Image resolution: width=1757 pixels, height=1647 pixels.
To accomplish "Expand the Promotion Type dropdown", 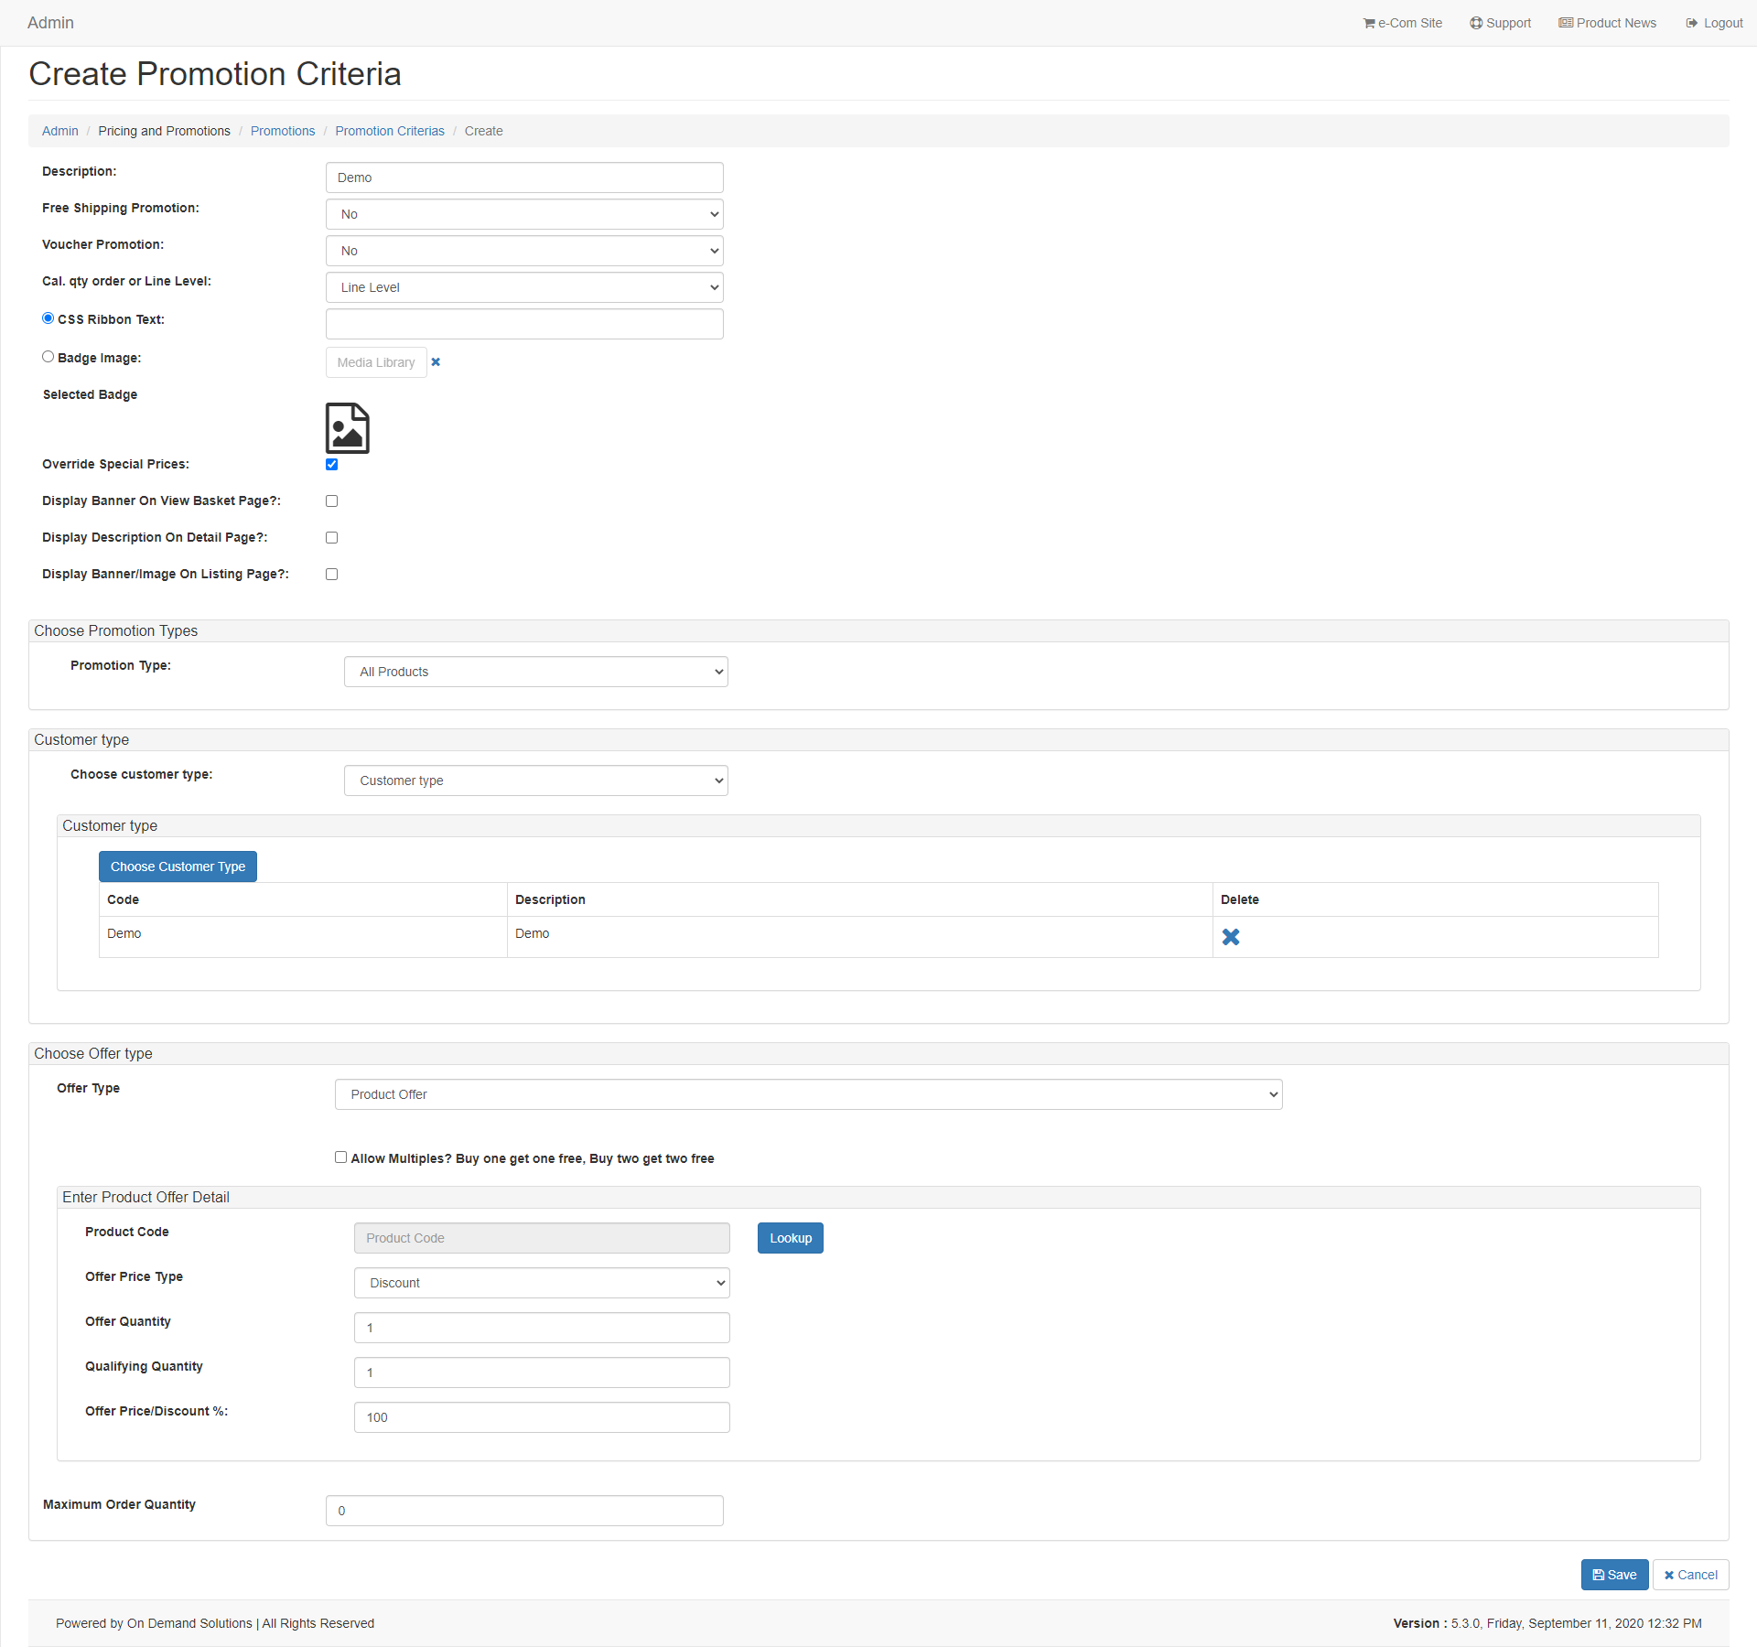I will [535, 672].
